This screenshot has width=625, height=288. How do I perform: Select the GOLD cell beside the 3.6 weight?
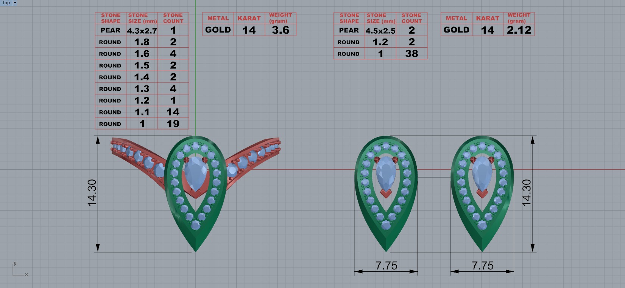coord(218,30)
